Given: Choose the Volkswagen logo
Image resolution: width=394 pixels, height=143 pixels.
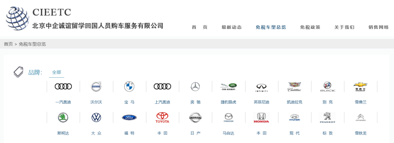Looking at the screenshot, I should point(96,117).
